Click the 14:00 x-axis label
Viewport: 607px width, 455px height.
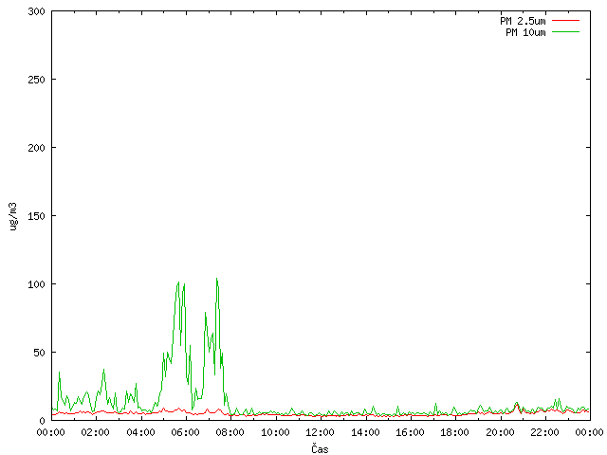[365, 432]
